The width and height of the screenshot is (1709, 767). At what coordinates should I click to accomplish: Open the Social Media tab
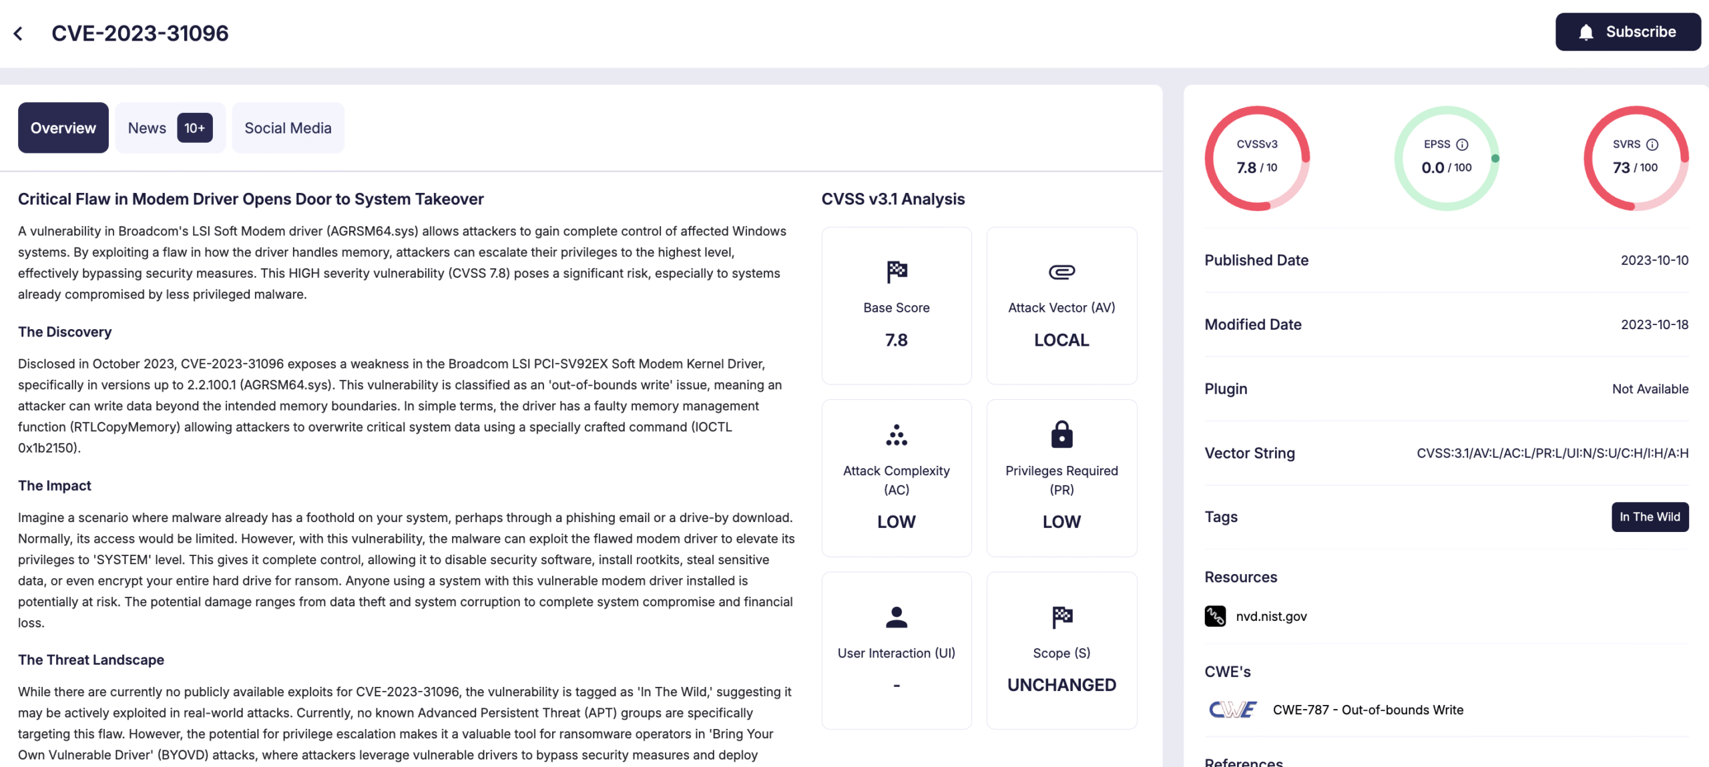tap(288, 127)
